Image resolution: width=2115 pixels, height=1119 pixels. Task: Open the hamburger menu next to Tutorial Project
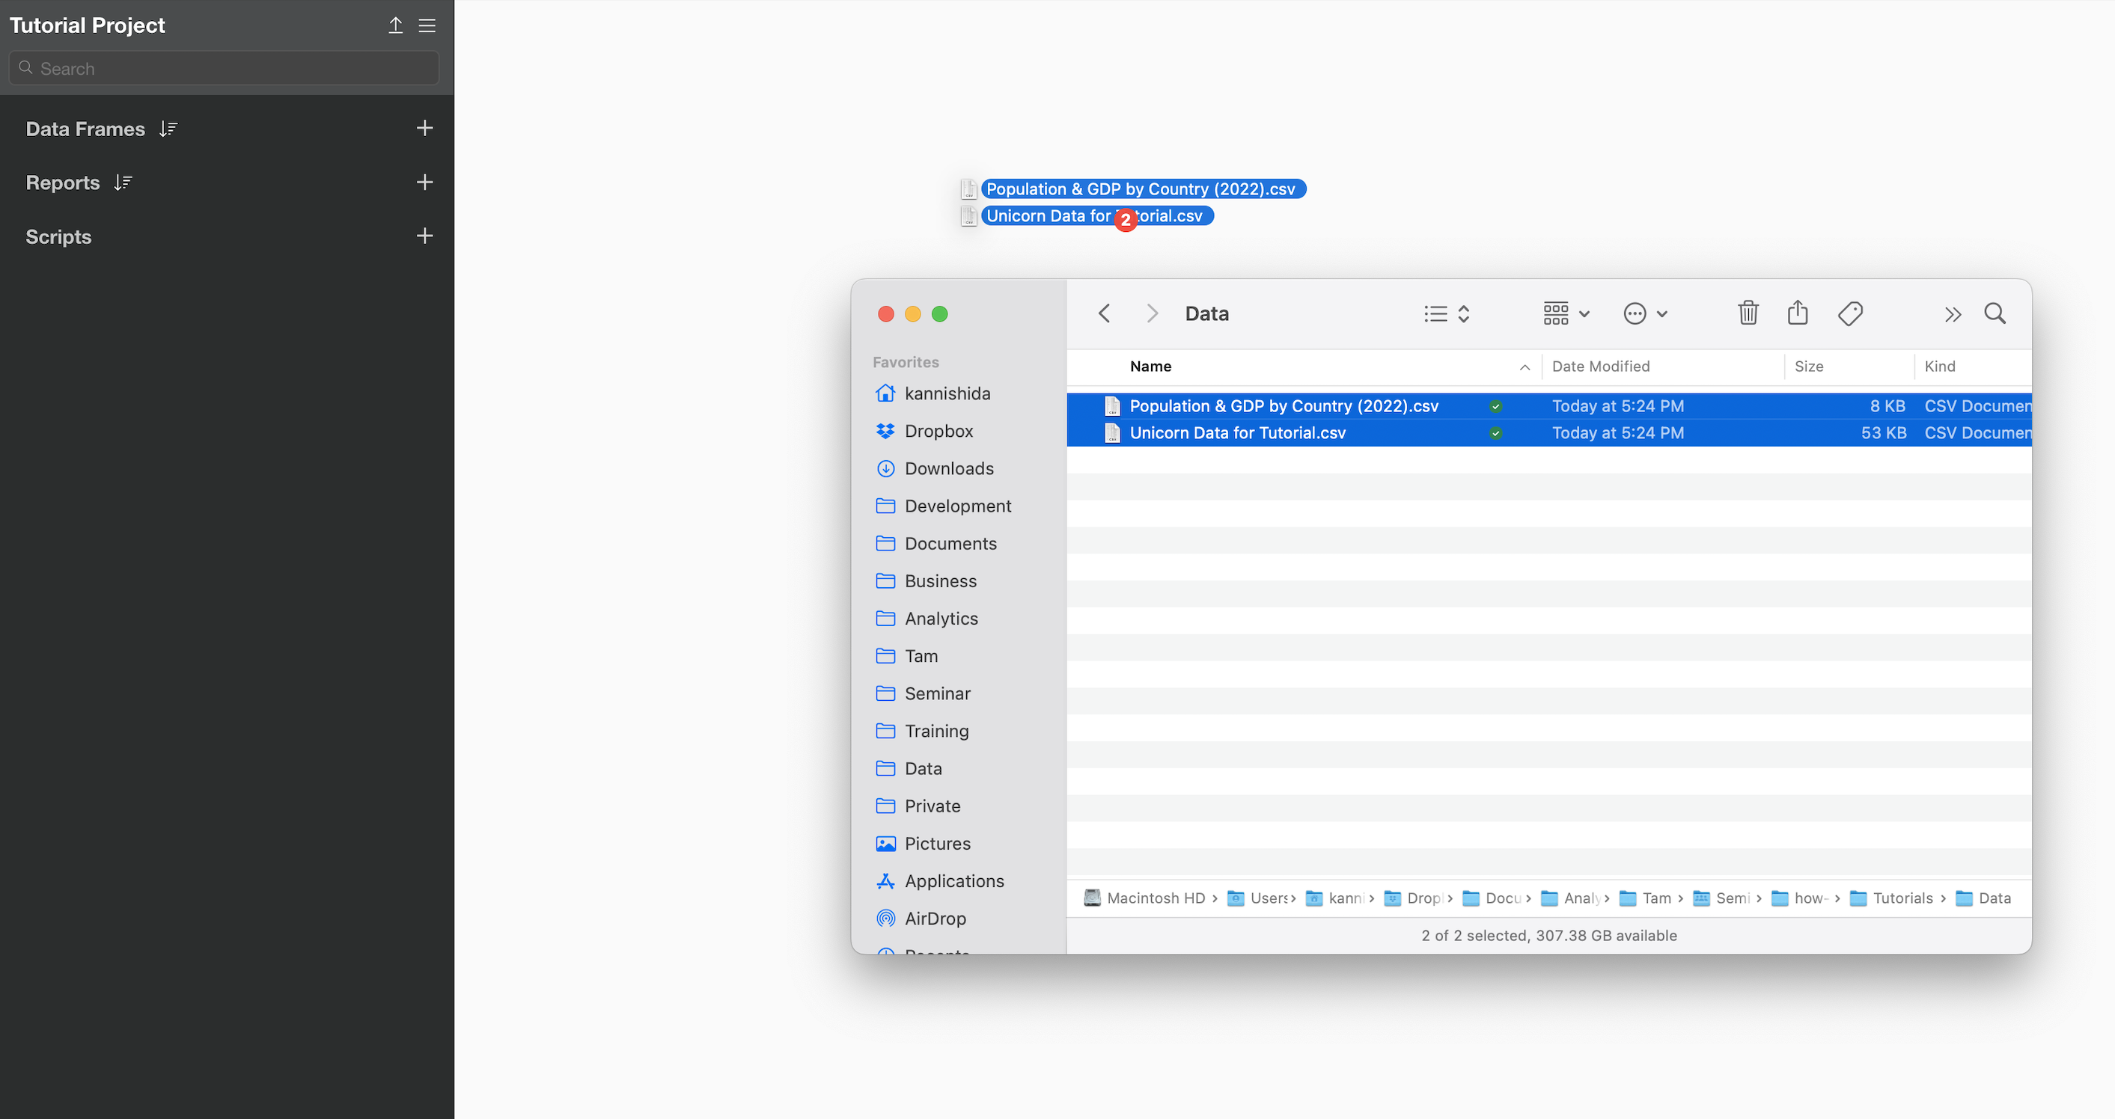[427, 25]
